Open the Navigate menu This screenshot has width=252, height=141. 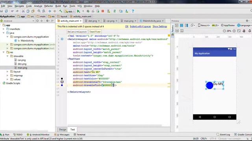click(x=19, y=6)
